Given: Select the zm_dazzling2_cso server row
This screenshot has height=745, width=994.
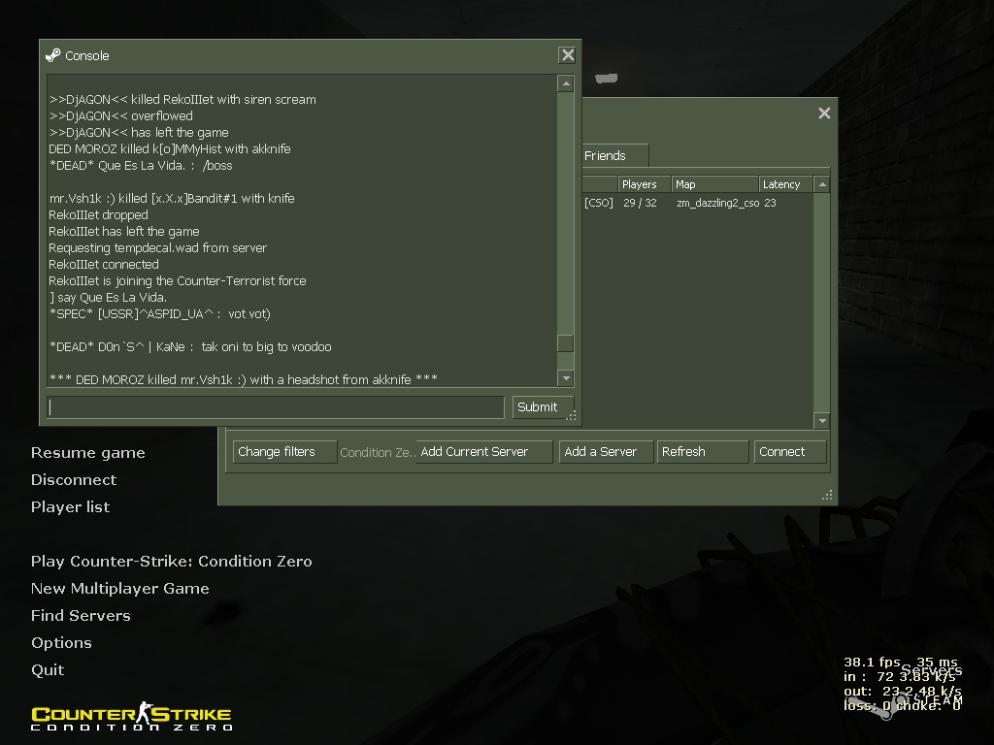Looking at the screenshot, I should pyautogui.click(x=716, y=204).
